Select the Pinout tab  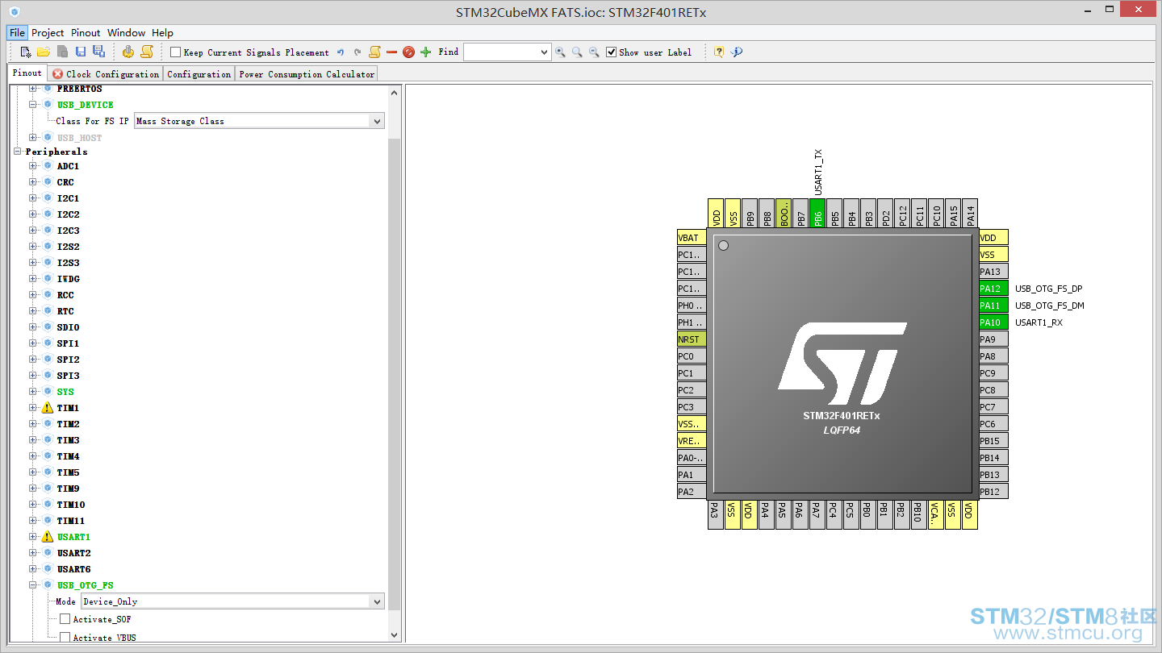(27, 73)
